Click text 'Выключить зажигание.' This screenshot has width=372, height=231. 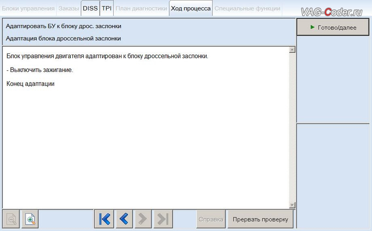(x=42, y=70)
